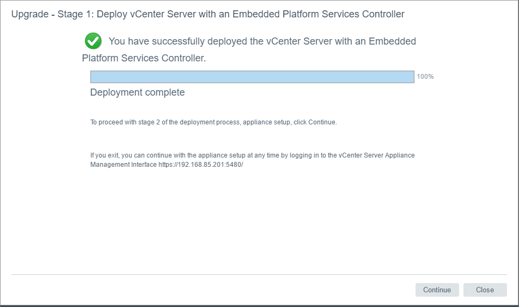Click the 100% progress percentage label
This screenshot has height=307, width=519.
[x=425, y=77]
